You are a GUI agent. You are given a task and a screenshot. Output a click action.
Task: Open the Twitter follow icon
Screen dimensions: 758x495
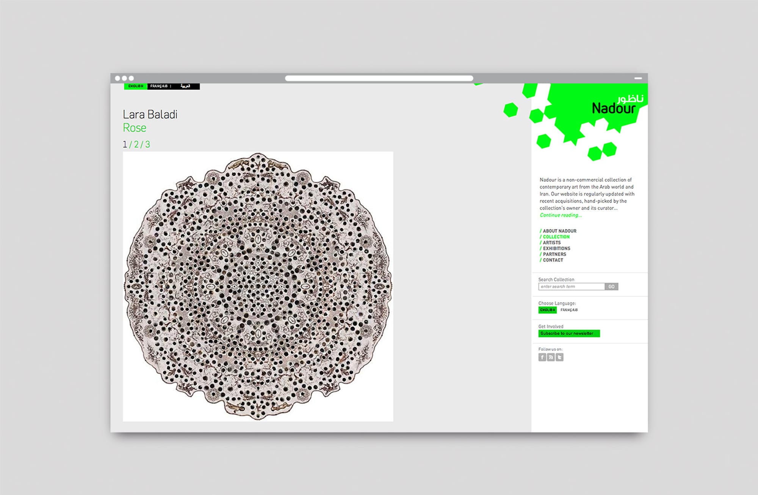click(559, 357)
